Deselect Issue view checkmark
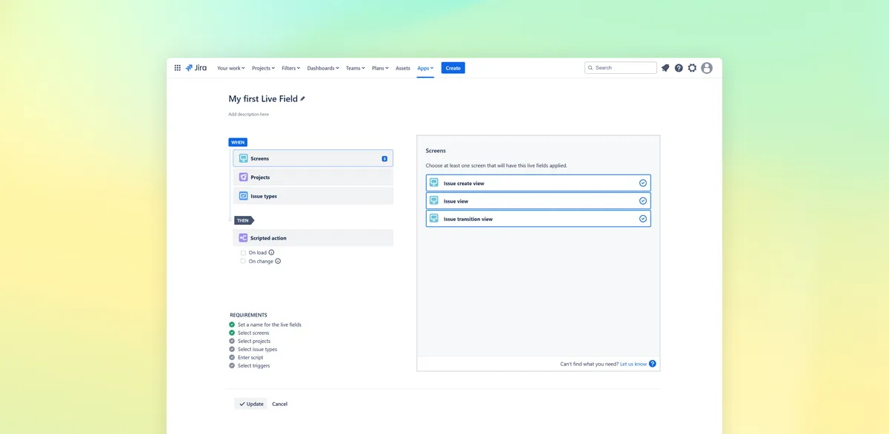889x434 pixels. [x=643, y=201]
